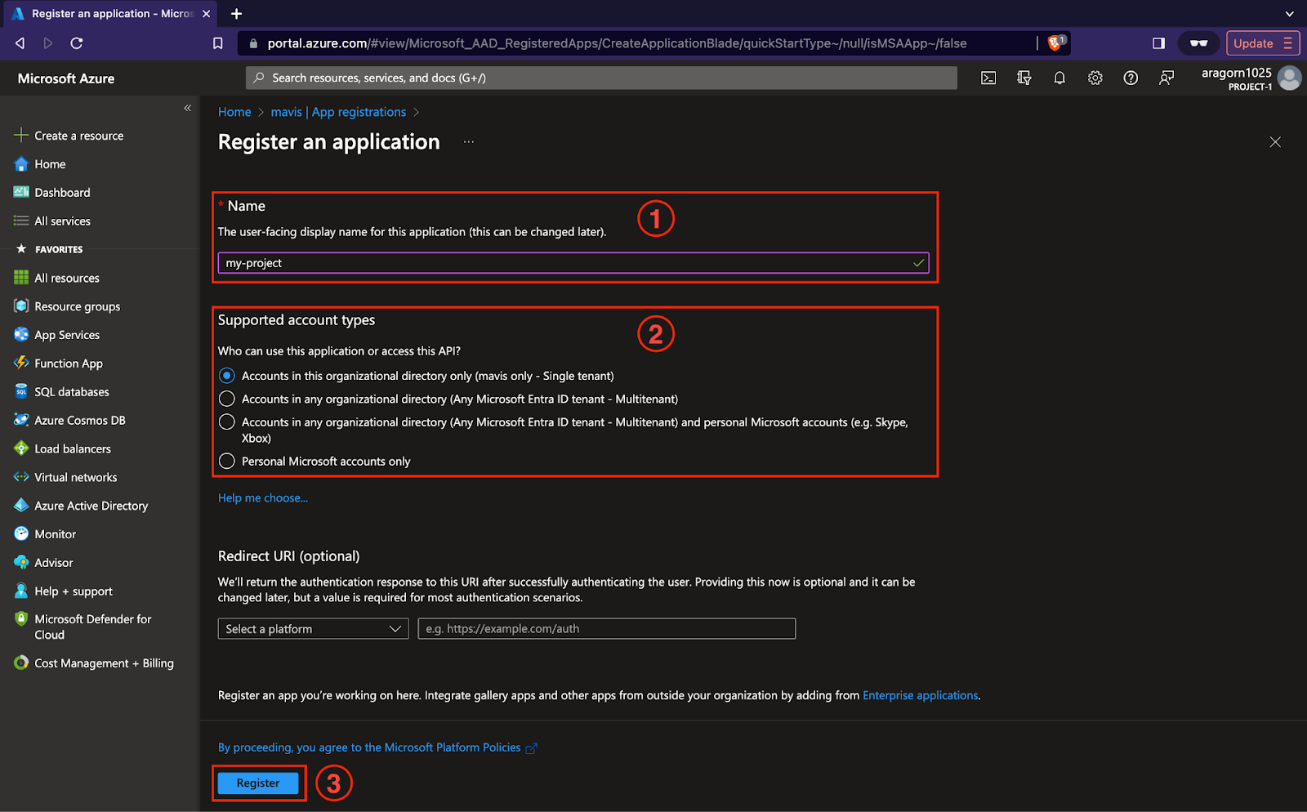Click the Advisor cloud icon
This screenshot has height=812, width=1307.
(21, 562)
